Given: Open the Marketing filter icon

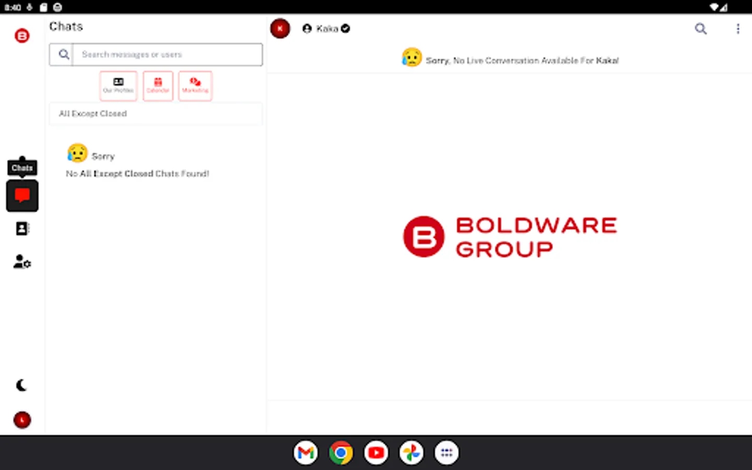Looking at the screenshot, I should click(195, 86).
